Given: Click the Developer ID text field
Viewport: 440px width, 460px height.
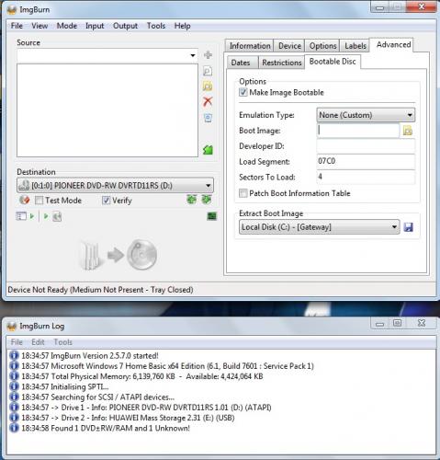Looking at the screenshot, I should tap(366, 146).
